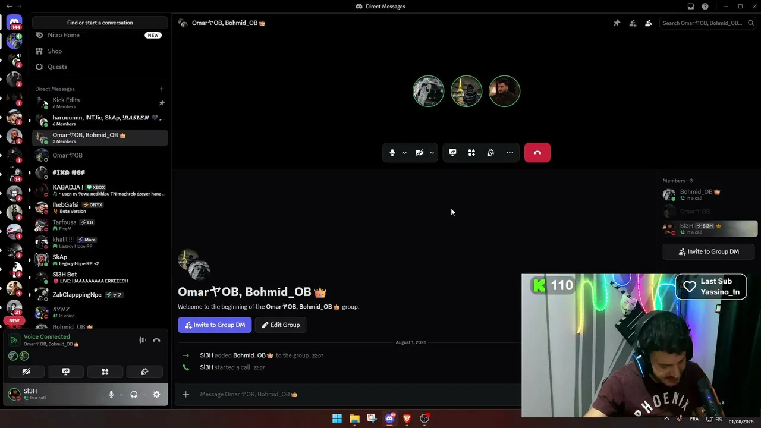This screenshot has width=761, height=428.
Task: Open more call options ellipsis
Action: 510,153
